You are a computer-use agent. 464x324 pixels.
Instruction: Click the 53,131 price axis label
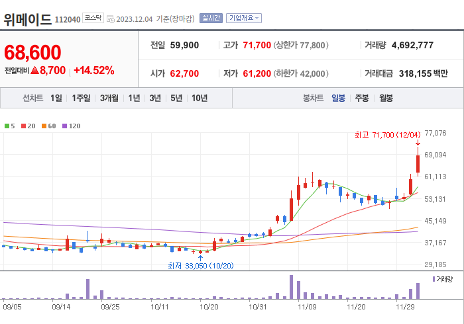(x=435, y=199)
